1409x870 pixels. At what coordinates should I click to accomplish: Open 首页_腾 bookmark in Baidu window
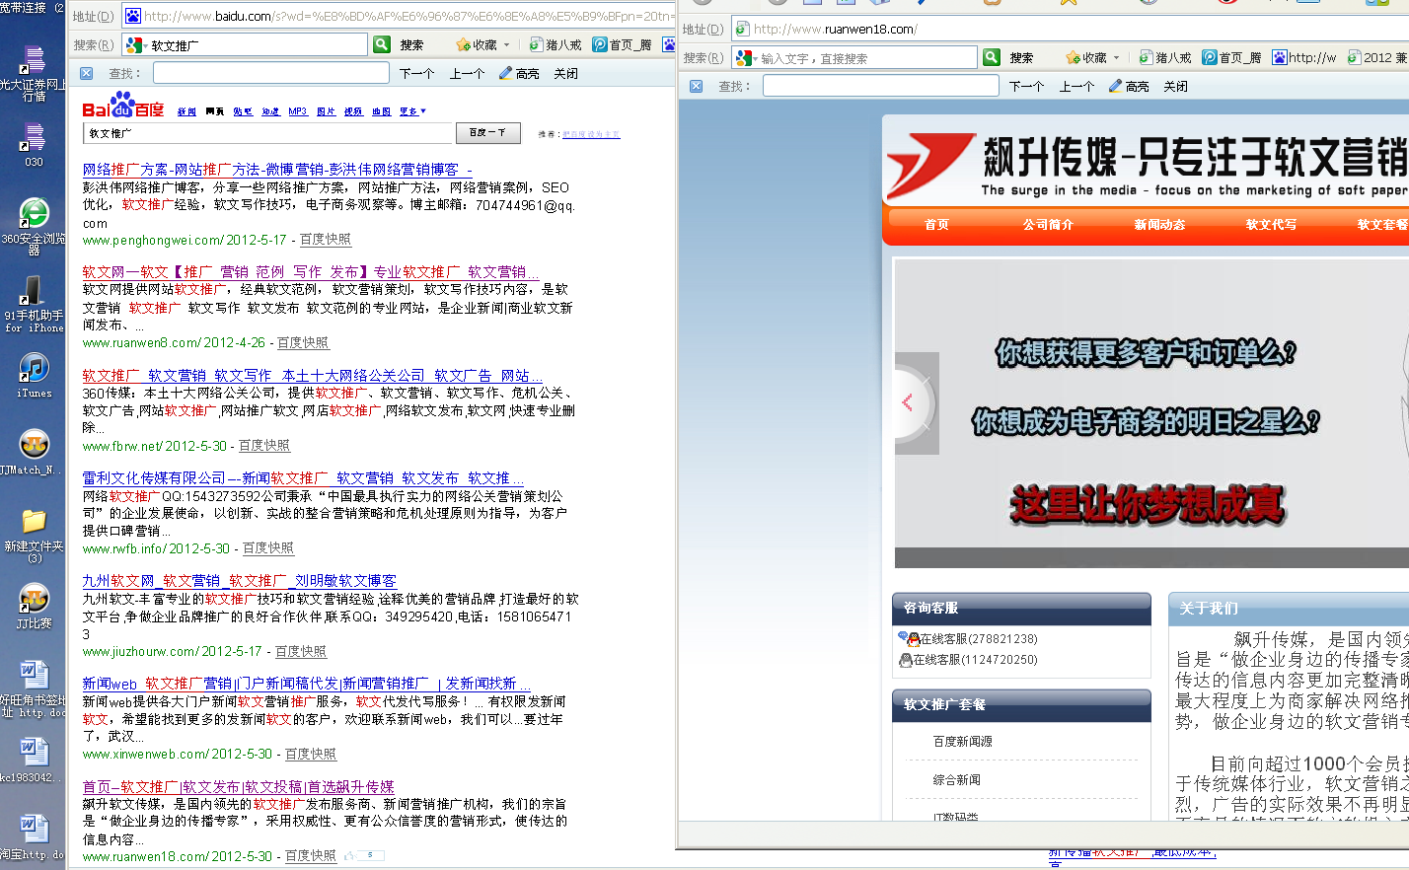click(623, 44)
